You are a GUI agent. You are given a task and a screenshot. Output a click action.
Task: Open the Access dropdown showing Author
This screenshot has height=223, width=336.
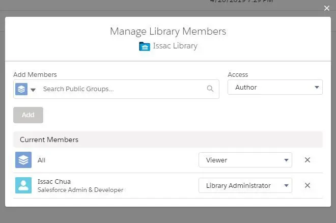pyautogui.click(x=275, y=87)
